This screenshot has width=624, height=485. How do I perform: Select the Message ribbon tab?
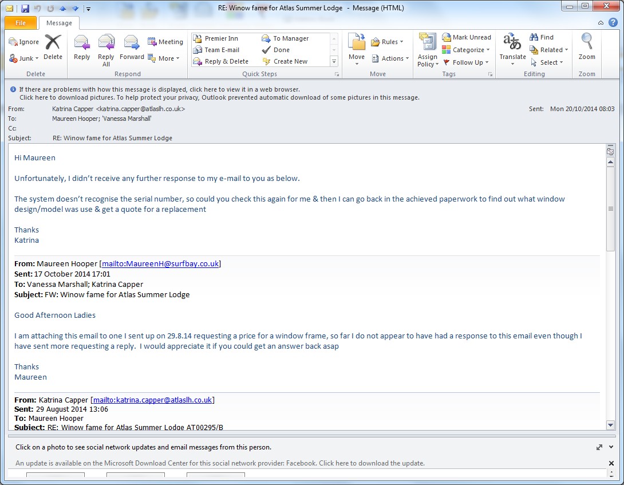pyautogui.click(x=59, y=23)
